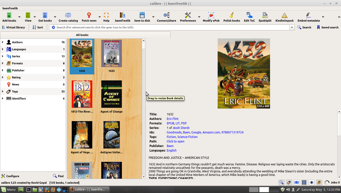341x193 pixels.
Task: Expand the Identifiers category
Action: (x=3, y=99)
